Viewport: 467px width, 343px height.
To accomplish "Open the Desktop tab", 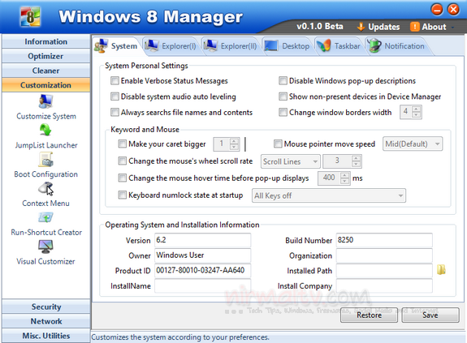I will 288,46.
